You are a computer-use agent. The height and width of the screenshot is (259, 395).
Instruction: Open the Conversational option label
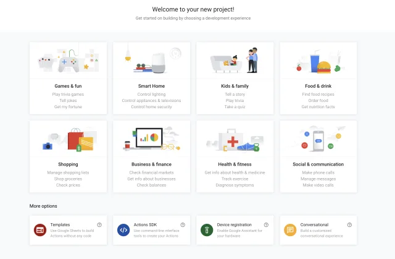pyautogui.click(x=314, y=225)
